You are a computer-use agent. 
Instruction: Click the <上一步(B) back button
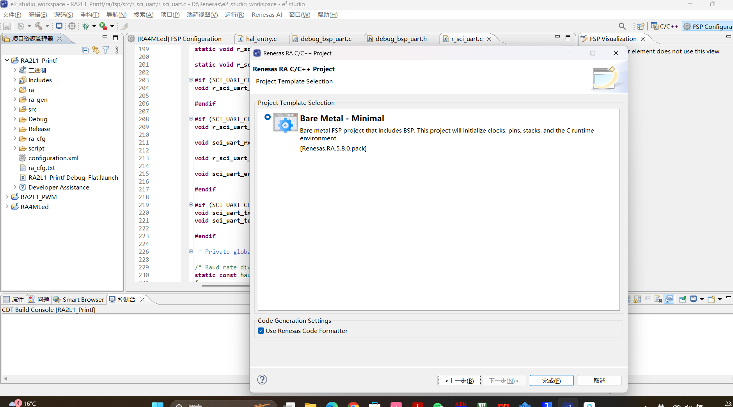[x=460, y=380]
